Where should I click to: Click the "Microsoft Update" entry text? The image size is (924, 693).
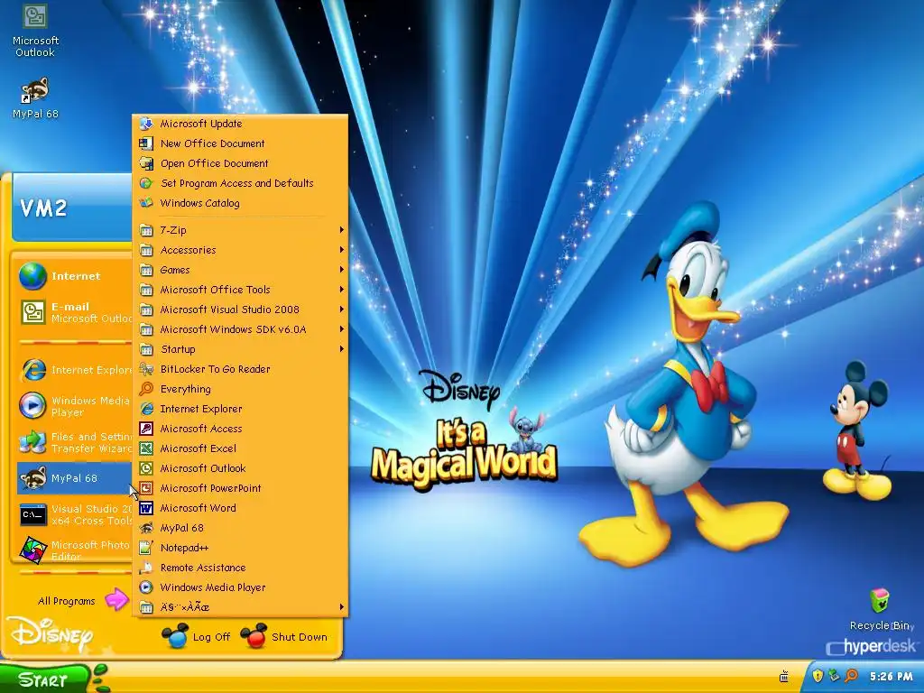click(201, 123)
